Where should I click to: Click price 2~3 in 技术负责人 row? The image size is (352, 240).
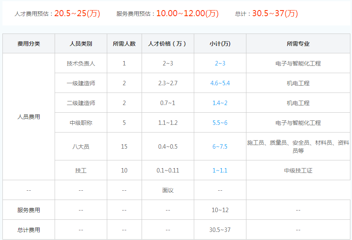[x=168, y=63]
